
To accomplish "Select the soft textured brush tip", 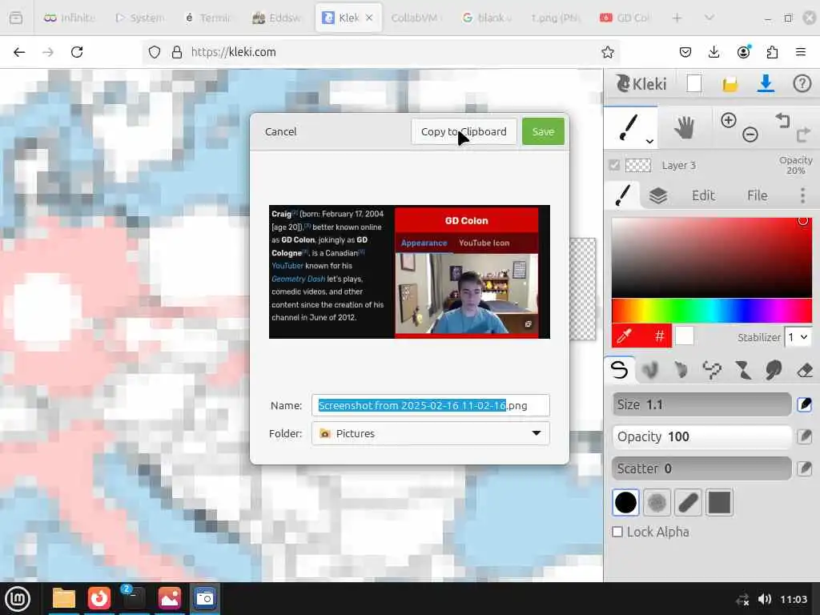I will [x=657, y=503].
